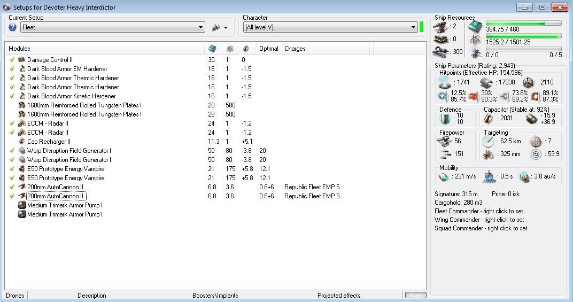Click first Medium Trimark Armor Pump icon
Screen dimensions: 573x302
[22, 205]
